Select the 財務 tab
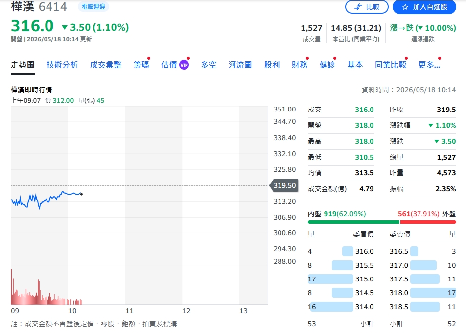Viewport: 466px width, 334px height. tap(300, 65)
